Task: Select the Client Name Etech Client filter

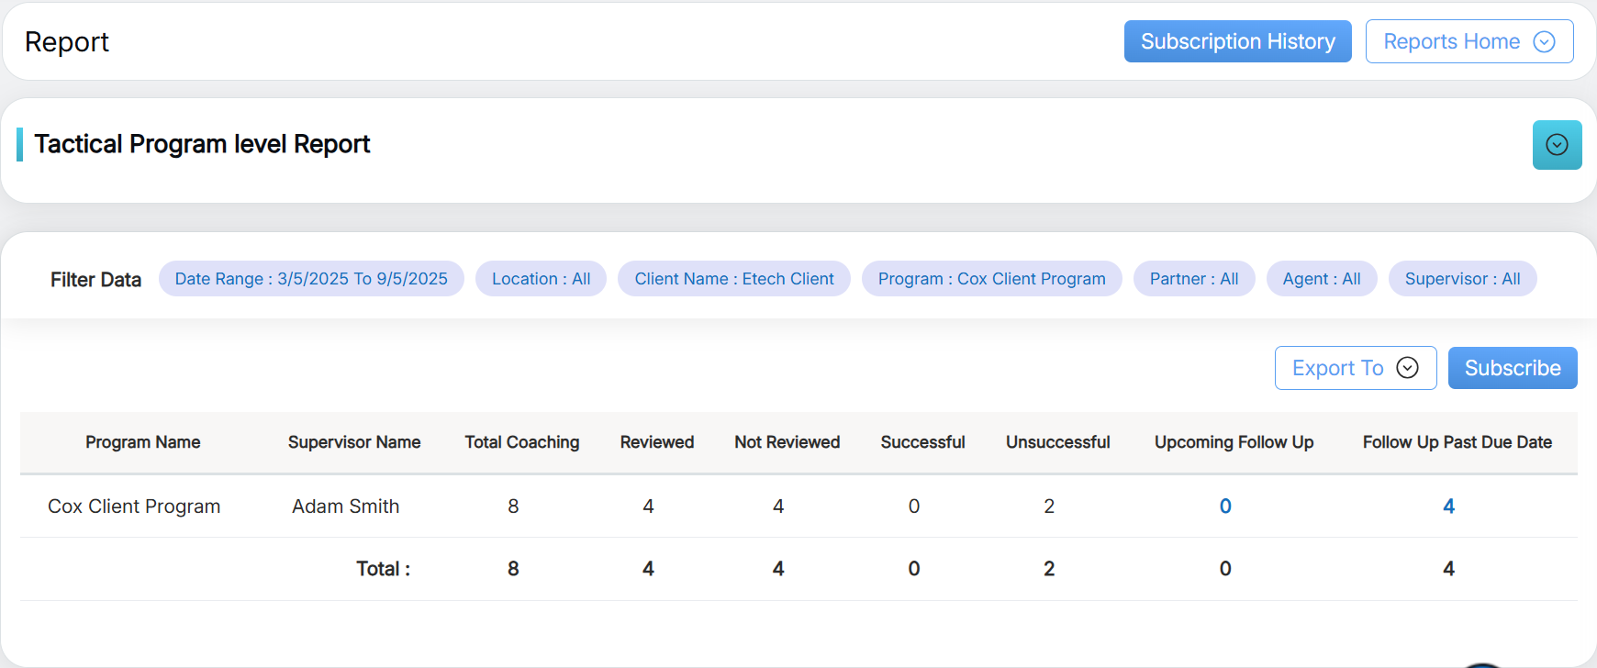Action: click(733, 279)
